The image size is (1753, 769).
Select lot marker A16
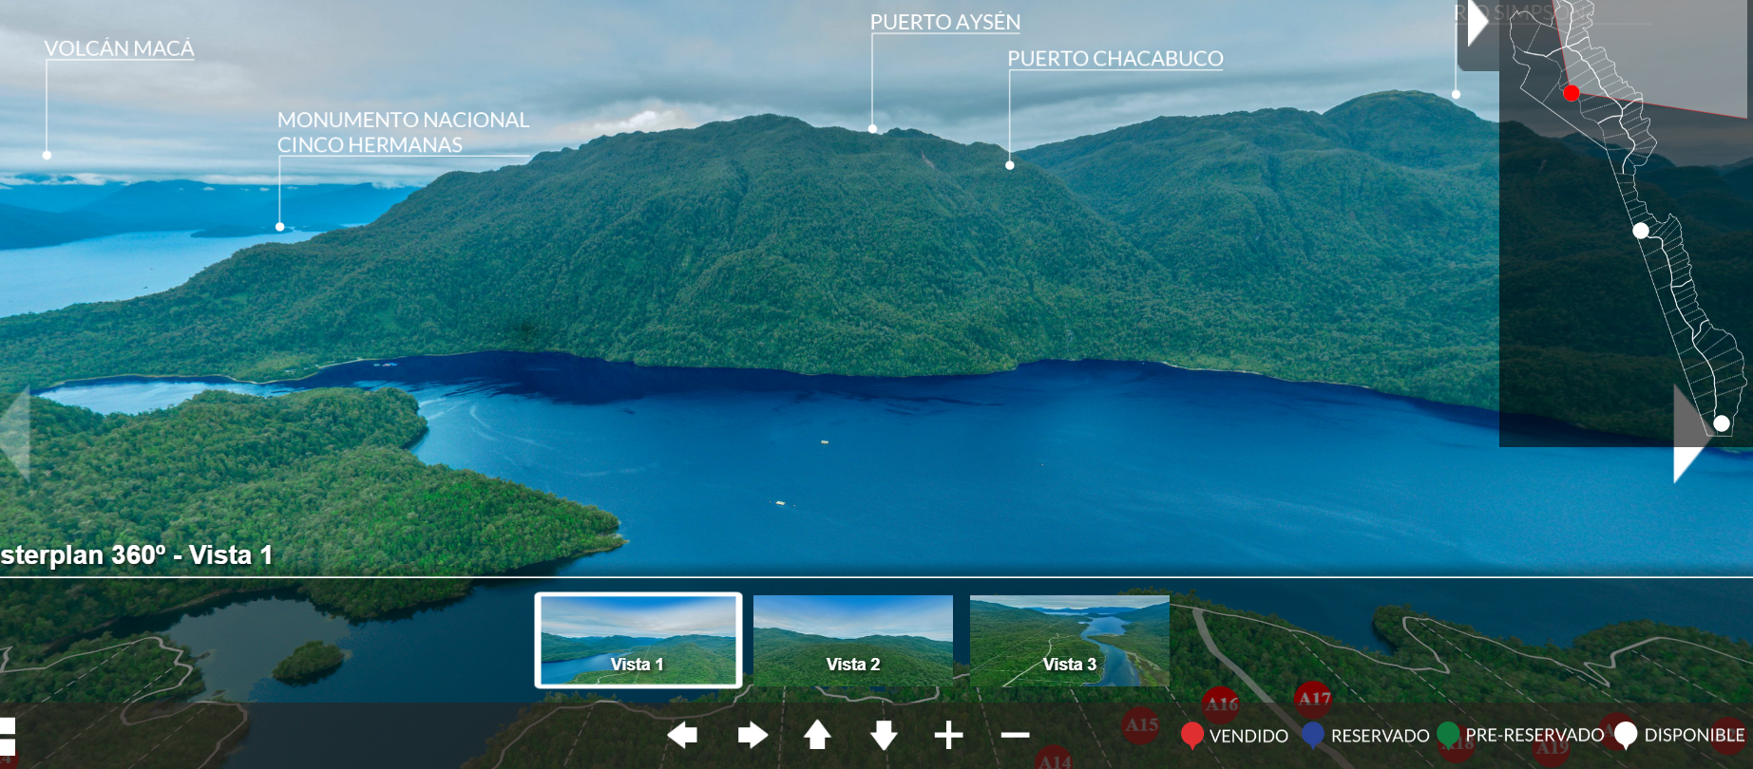click(x=1221, y=704)
